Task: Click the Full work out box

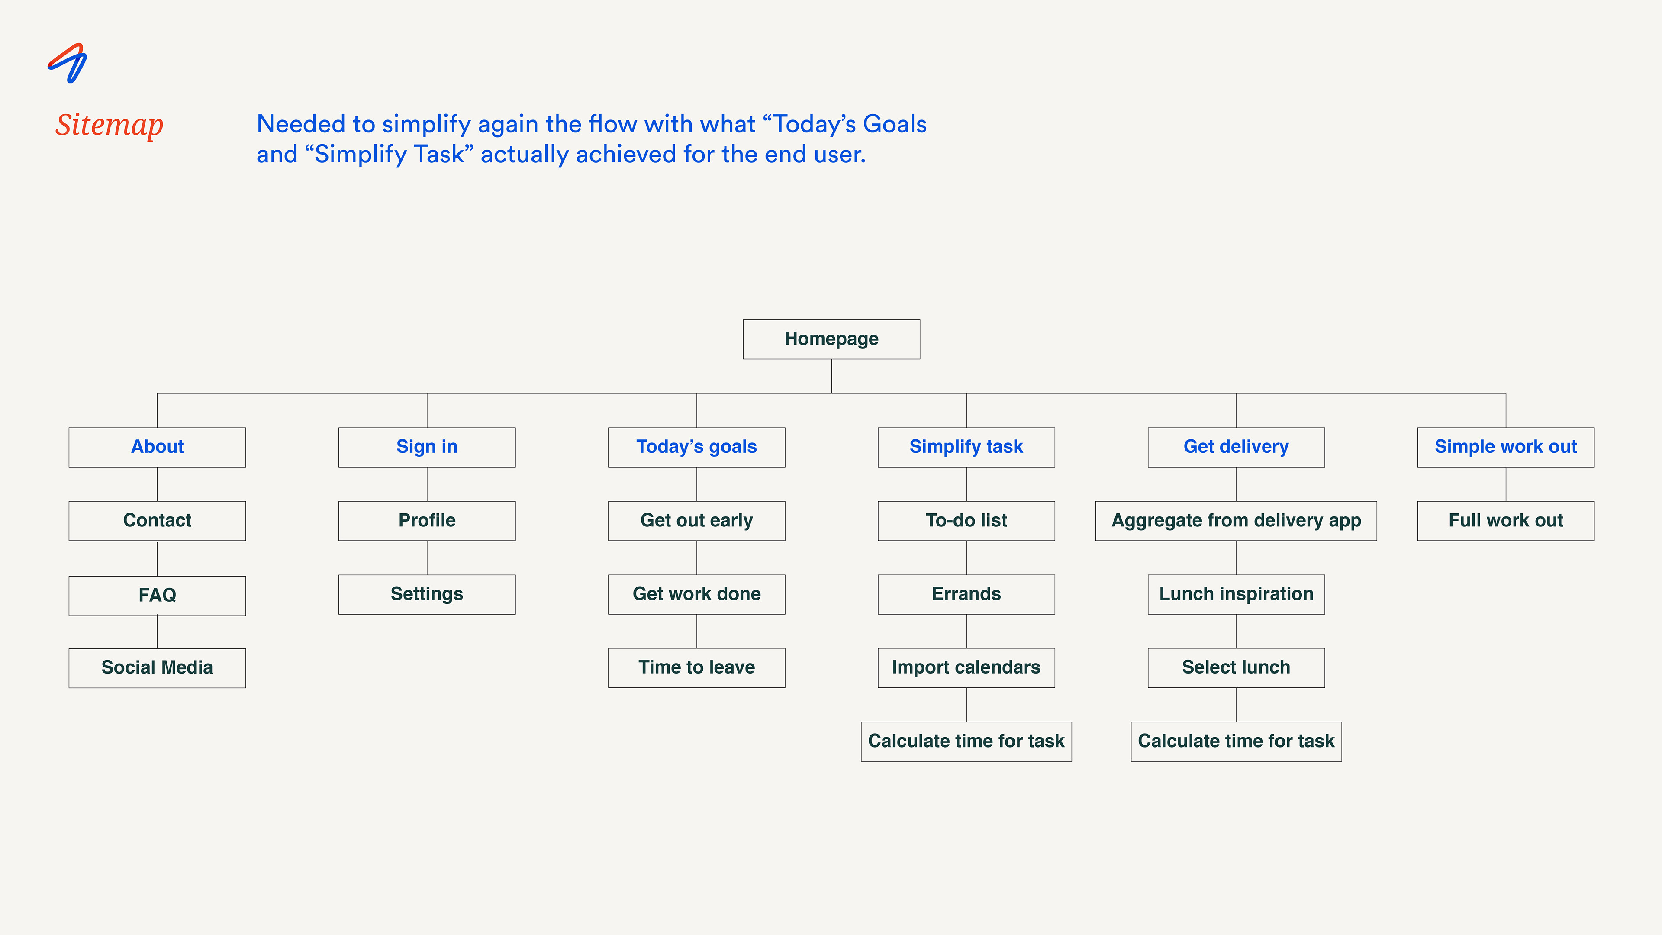Action: tap(1505, 520)
